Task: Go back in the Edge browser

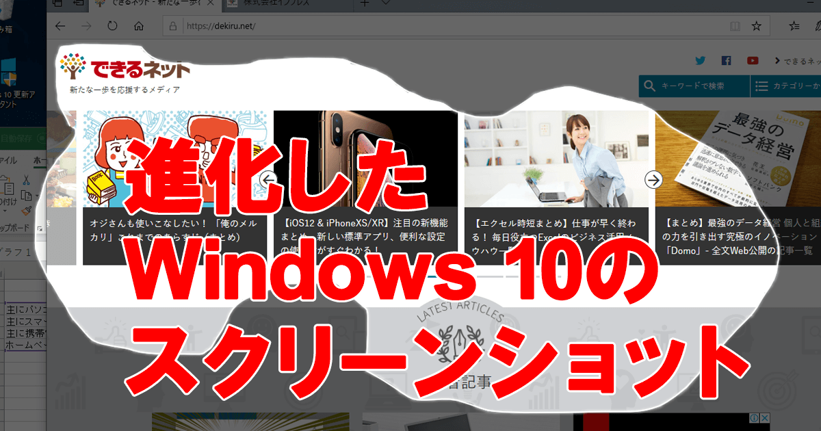Action: click(60, 26)
